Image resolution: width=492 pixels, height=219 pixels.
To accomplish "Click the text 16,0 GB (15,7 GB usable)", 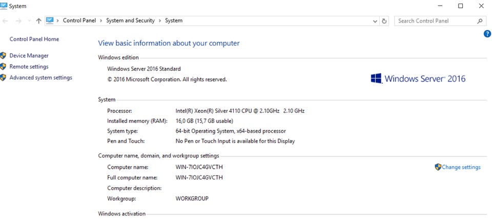I will coord(204,121).
